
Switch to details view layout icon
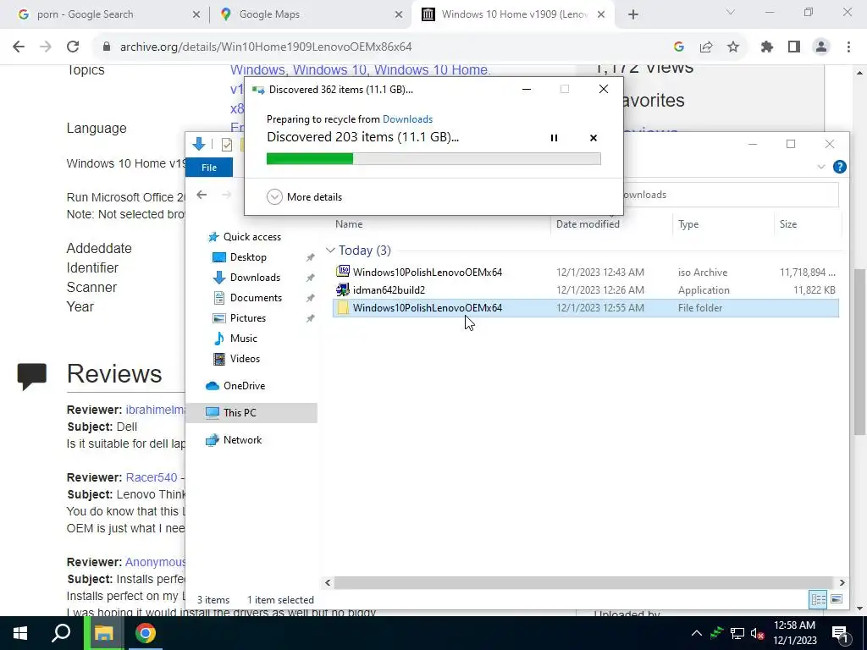tap(818, 599)
